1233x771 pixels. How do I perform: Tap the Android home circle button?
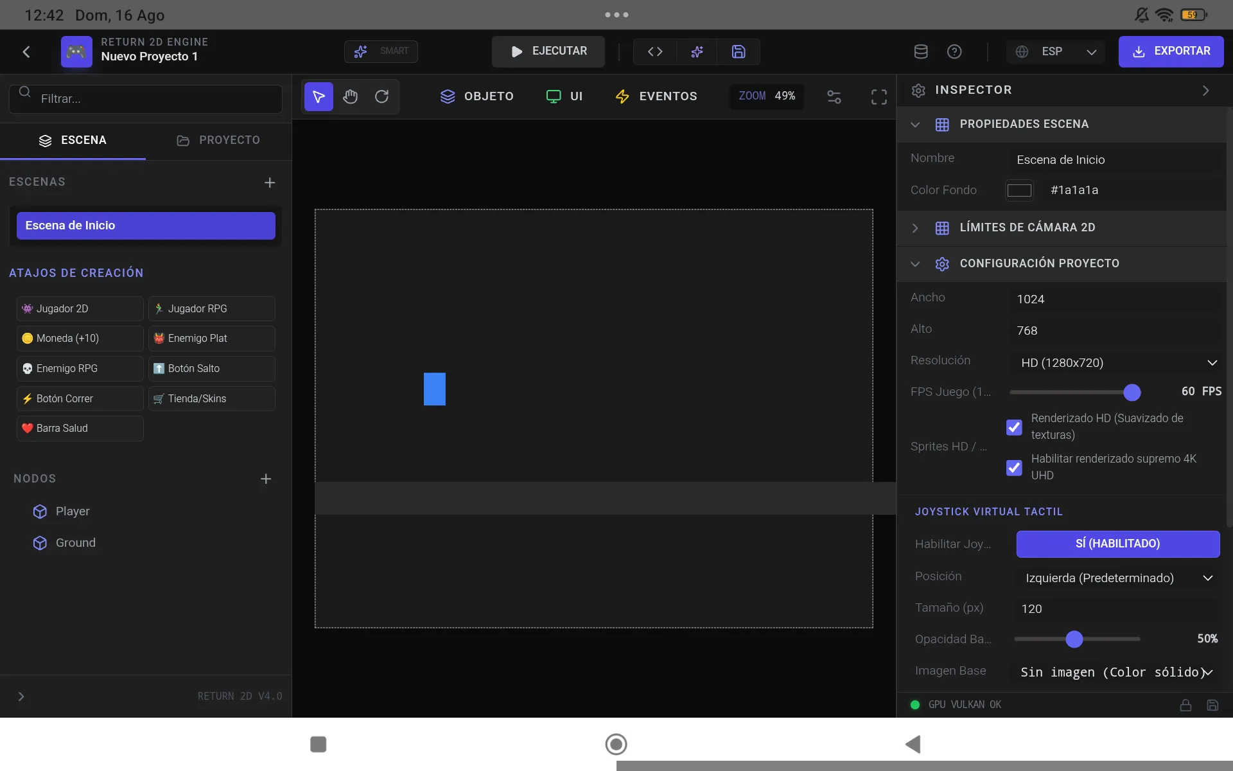(616, 744)
